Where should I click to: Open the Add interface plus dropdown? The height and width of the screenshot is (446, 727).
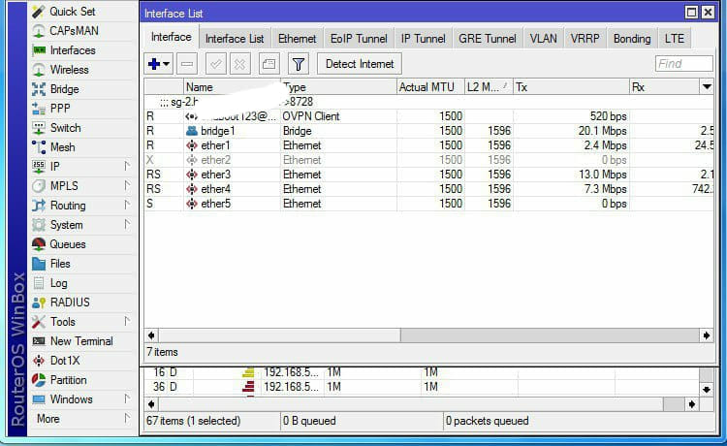(x=159, y=64)
